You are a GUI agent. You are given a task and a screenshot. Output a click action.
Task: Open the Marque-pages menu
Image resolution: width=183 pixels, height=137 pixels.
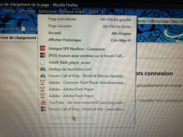[x=72, y=11]
